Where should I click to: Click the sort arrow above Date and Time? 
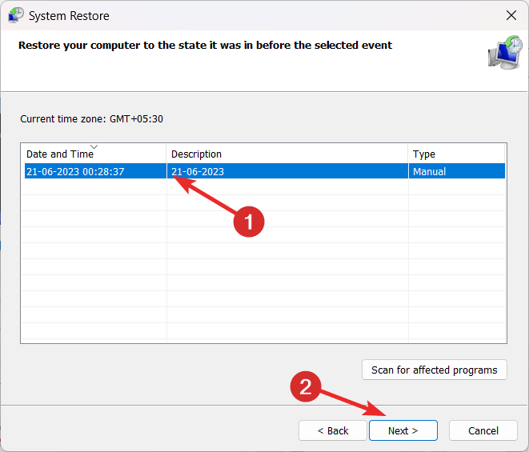[94, 146]
